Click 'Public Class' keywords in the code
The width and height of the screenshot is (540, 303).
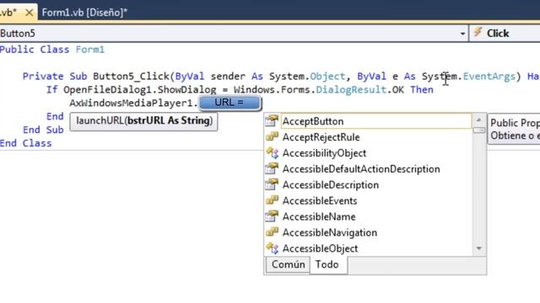click(x=35, y=50)
